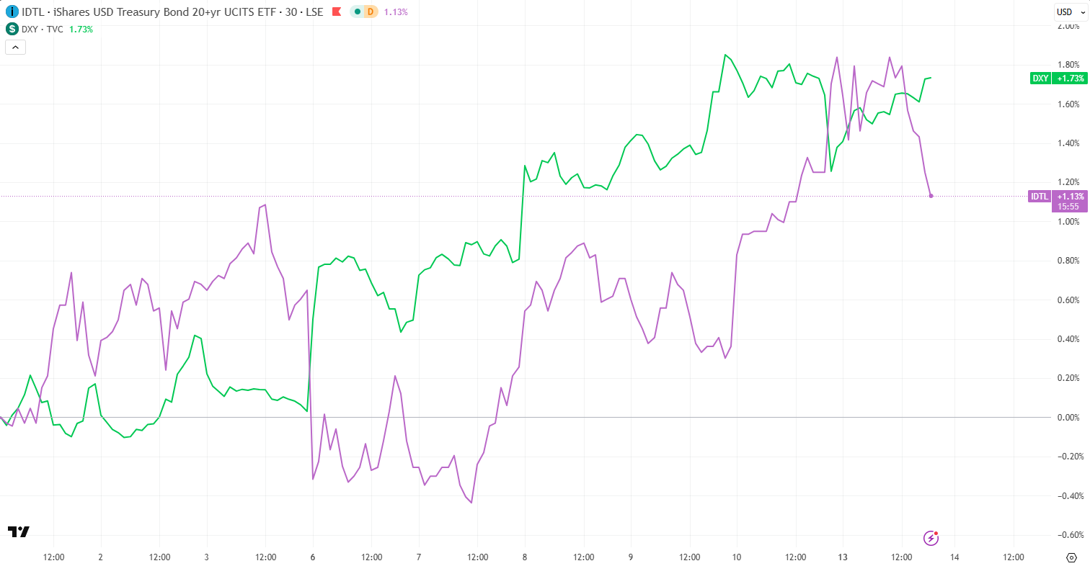Select the DXY · TVC comparison legend
Viewport: 1090px width, 566px height.
43,29
